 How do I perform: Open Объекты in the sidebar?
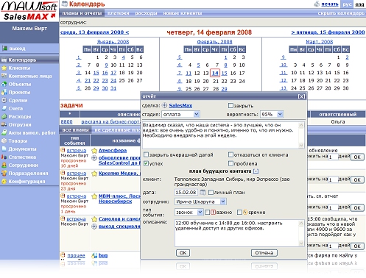[x=20, y=84]
